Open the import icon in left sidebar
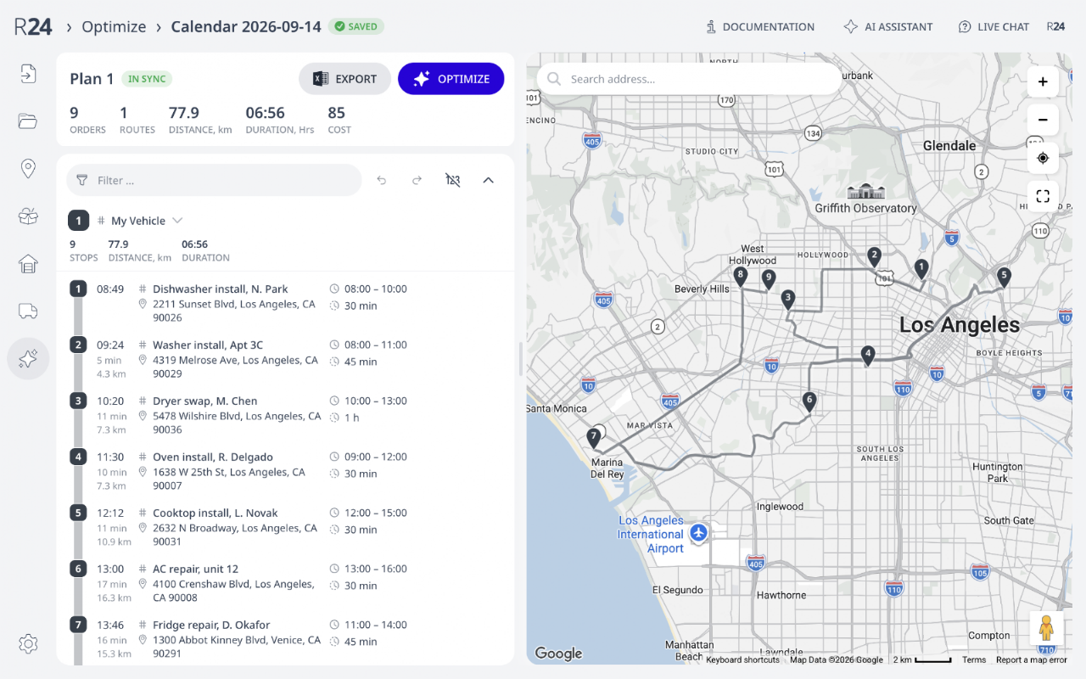Viewport: 1086px width, 679px height. coord(28,74)
